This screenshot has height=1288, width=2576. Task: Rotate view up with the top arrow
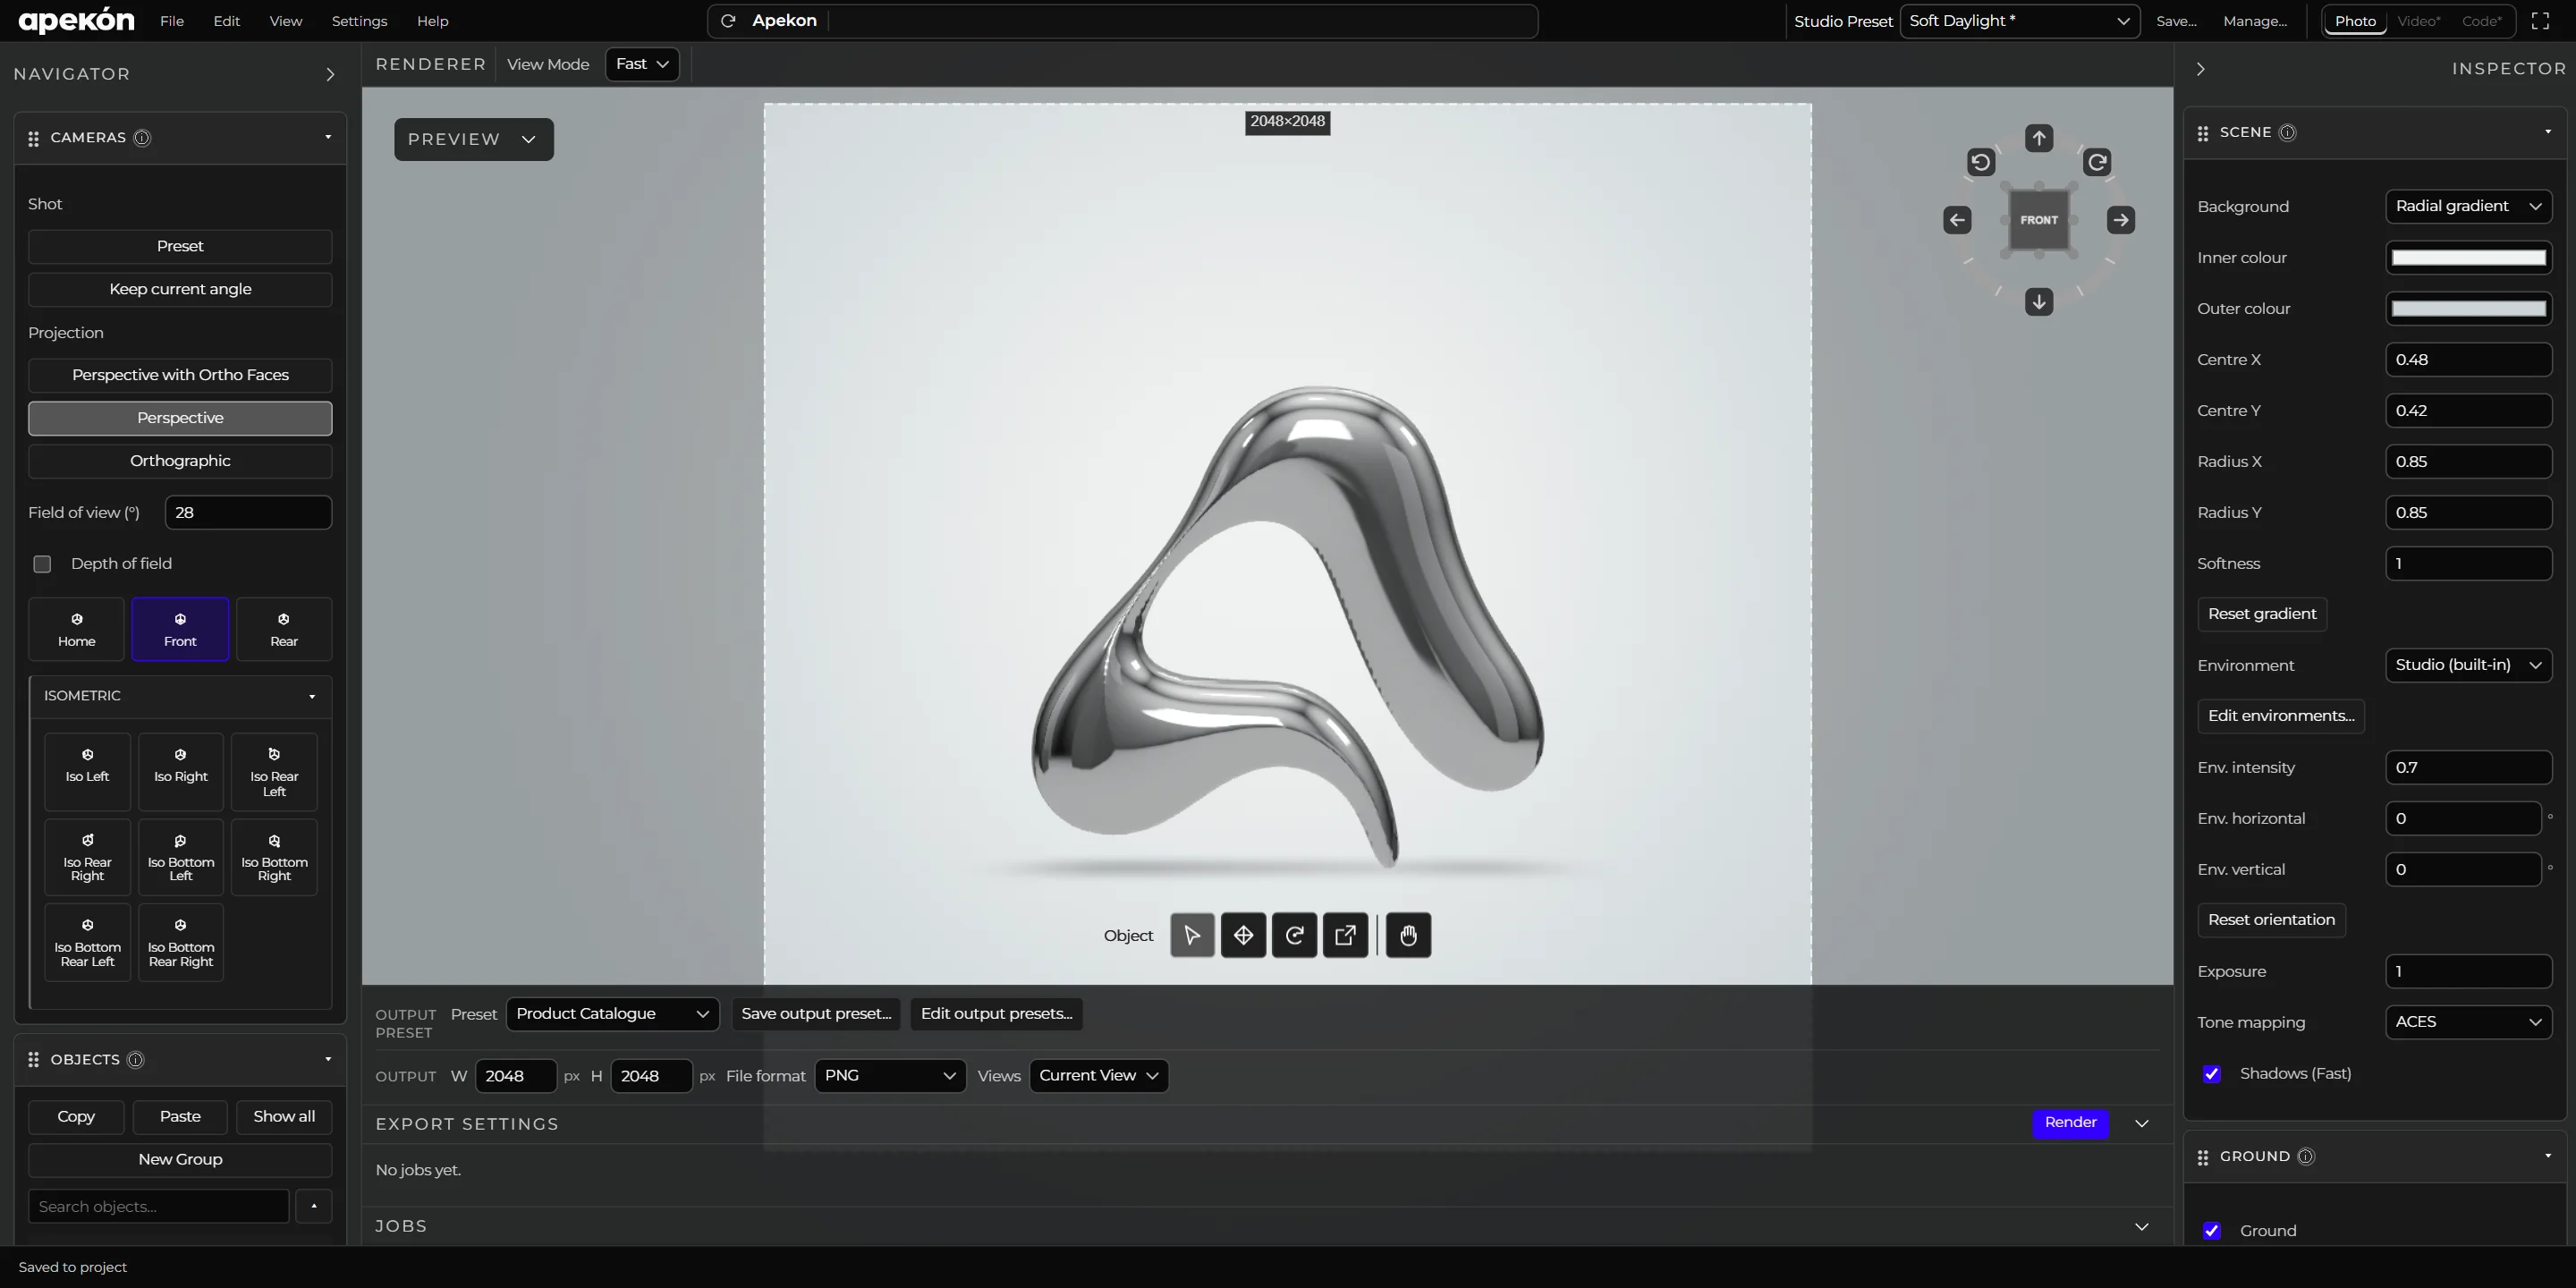point(2039,138)
